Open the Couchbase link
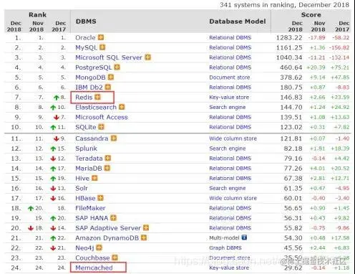The height and width of the screenshot is (274, 355). [x=92, y=258]
